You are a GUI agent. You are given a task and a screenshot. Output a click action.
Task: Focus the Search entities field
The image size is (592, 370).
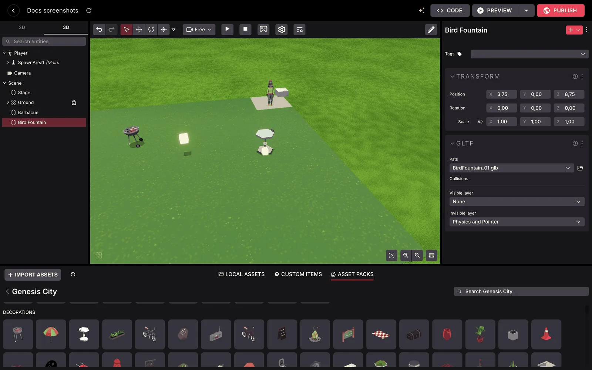(44, 41)
